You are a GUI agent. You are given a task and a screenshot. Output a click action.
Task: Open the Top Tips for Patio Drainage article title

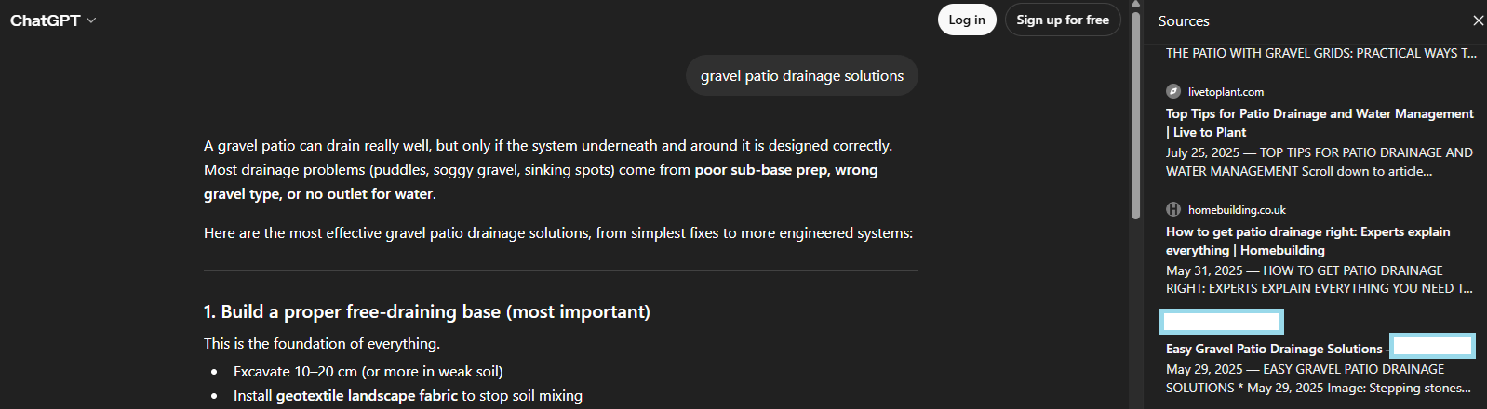tap(1319, 123)
